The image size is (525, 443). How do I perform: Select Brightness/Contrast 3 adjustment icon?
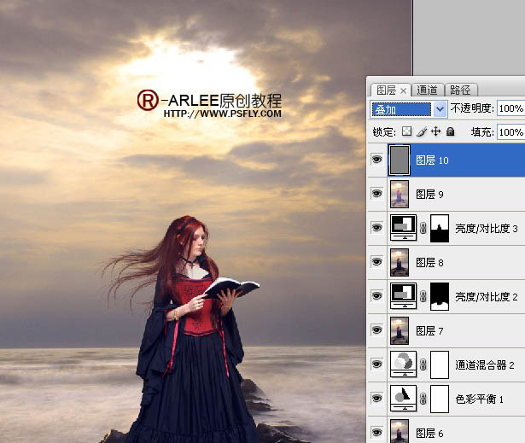click(400, 228)
